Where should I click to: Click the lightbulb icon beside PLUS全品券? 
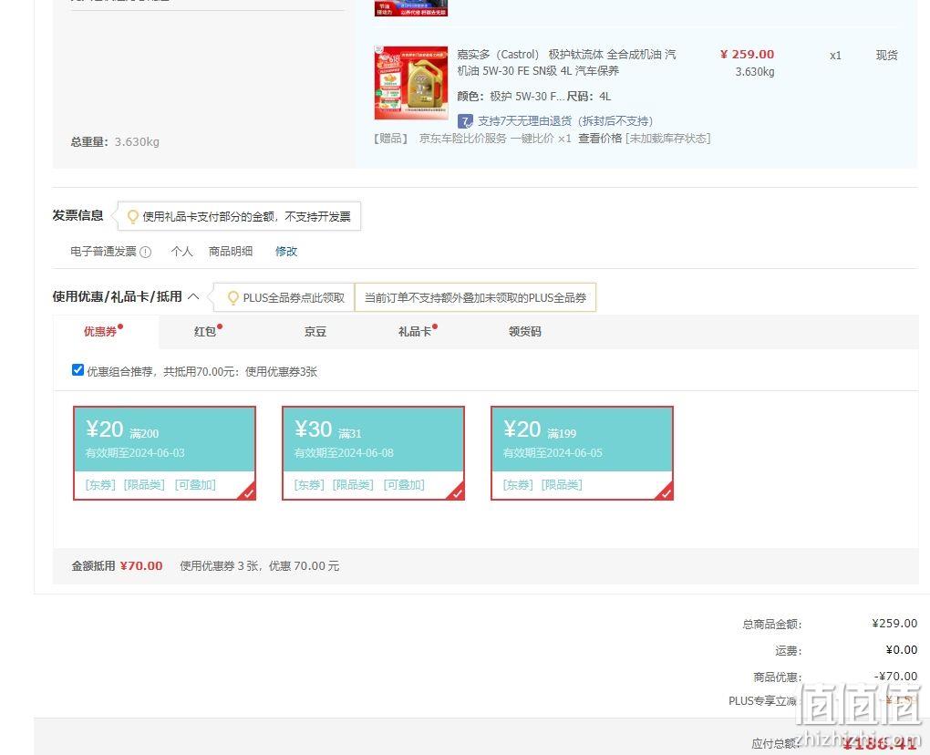(x=233, y=298)
